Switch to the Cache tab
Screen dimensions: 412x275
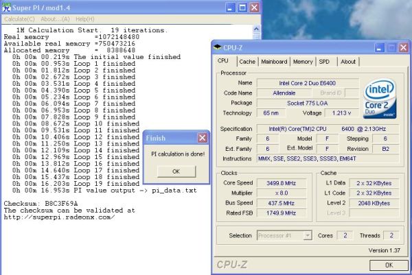[x=247, y=62]
